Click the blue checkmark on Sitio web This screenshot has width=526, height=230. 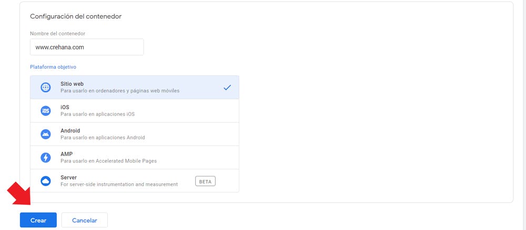227,88
